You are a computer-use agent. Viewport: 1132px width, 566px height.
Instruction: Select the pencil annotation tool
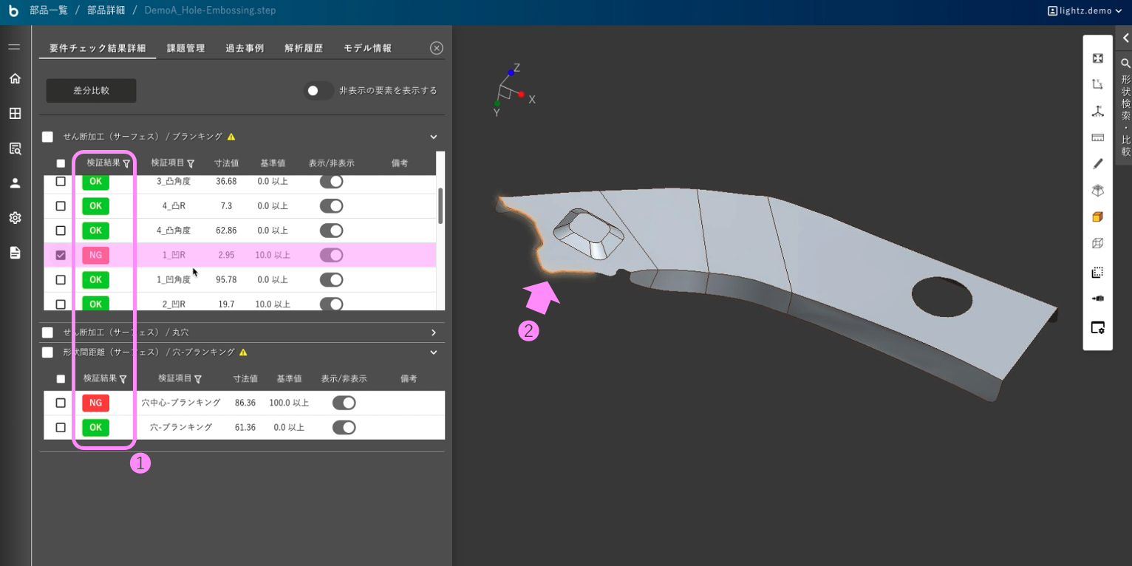tap(1098, 164)
